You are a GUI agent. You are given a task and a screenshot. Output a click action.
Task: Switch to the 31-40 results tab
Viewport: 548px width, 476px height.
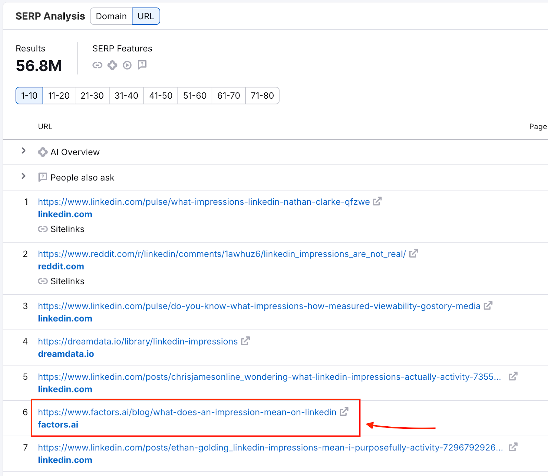click(126, 96)
